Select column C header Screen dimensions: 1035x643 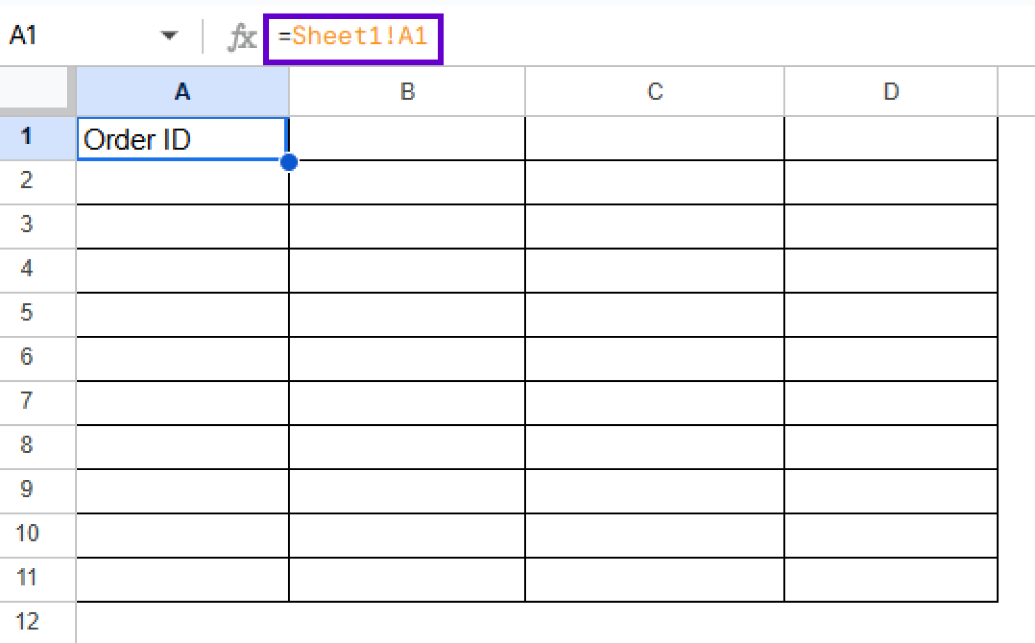[x=654, y=91]
